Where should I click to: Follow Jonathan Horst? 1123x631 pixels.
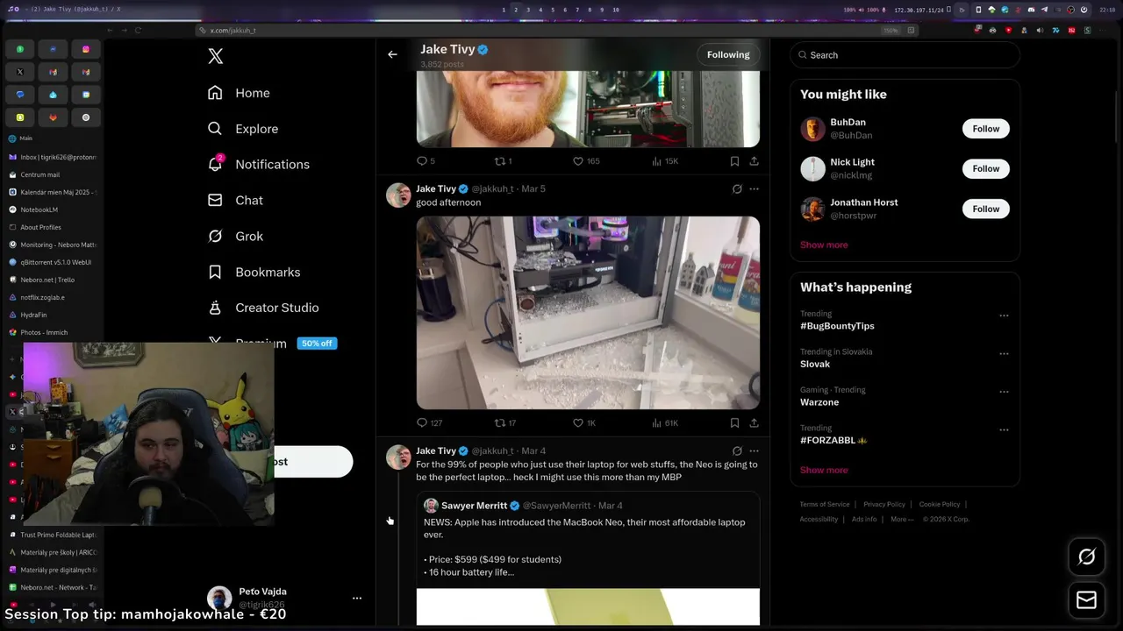click(985, 209)
